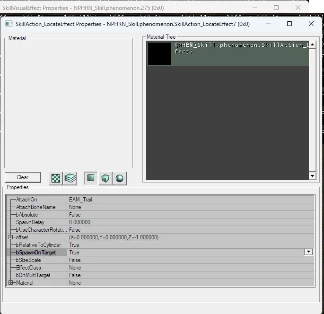Expand the offset property
The height and width of the screenshot is (314, 324).
(x=10, y=237)
